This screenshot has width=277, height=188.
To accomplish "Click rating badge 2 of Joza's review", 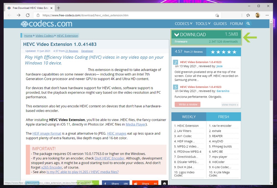I will pos(175,62).
